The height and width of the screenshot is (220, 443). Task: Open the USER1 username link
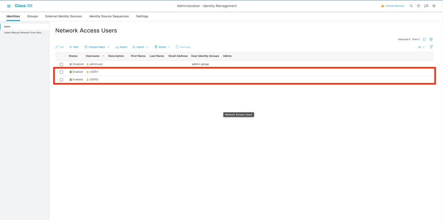point(94,72)
